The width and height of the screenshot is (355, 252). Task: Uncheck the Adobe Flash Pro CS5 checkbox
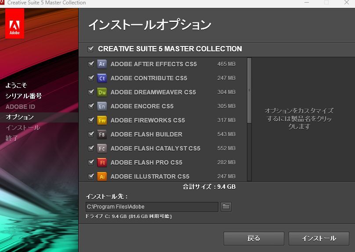(91, 162)
